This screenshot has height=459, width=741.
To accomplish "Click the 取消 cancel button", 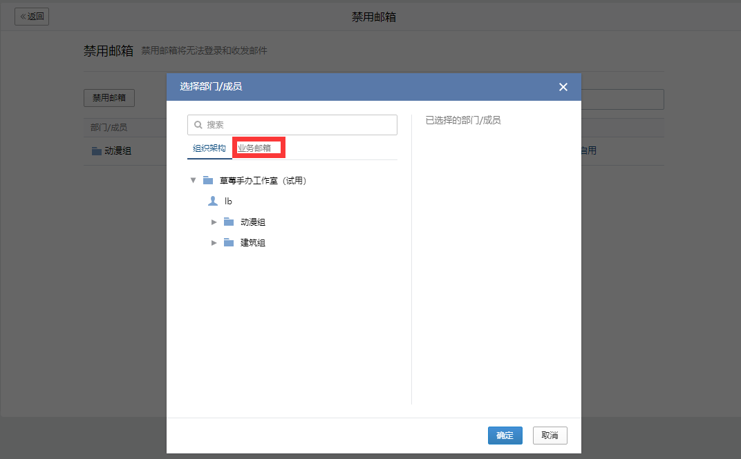I will [x=550, y=436].
